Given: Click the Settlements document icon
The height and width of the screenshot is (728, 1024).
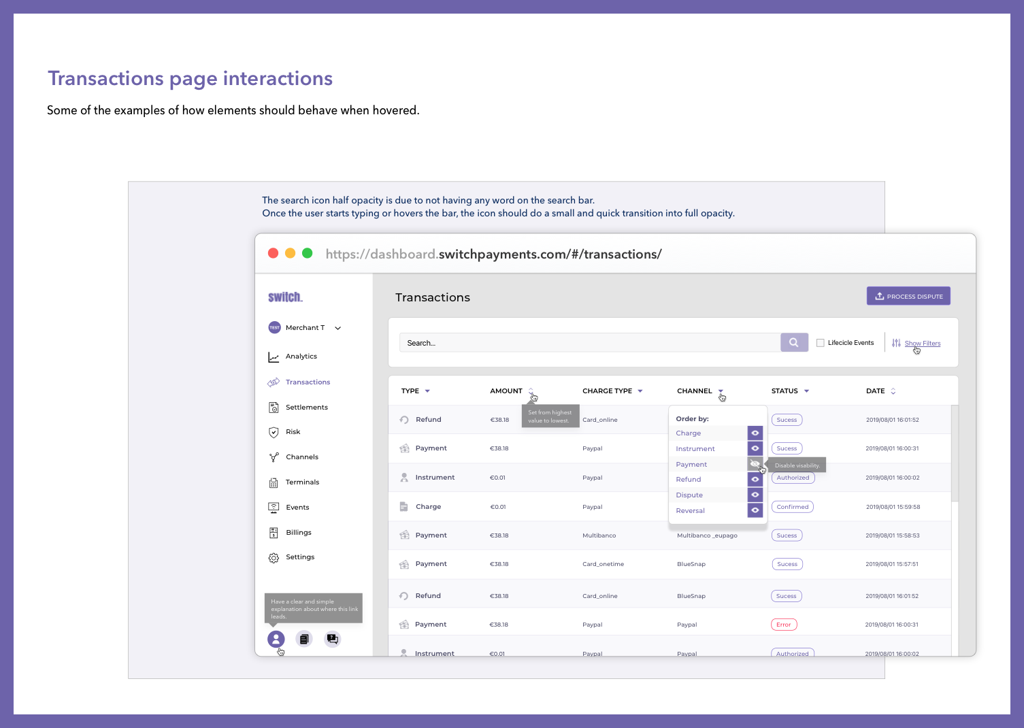Looking at the screenshot, I should pyautogui.click(x=274, y=408).
